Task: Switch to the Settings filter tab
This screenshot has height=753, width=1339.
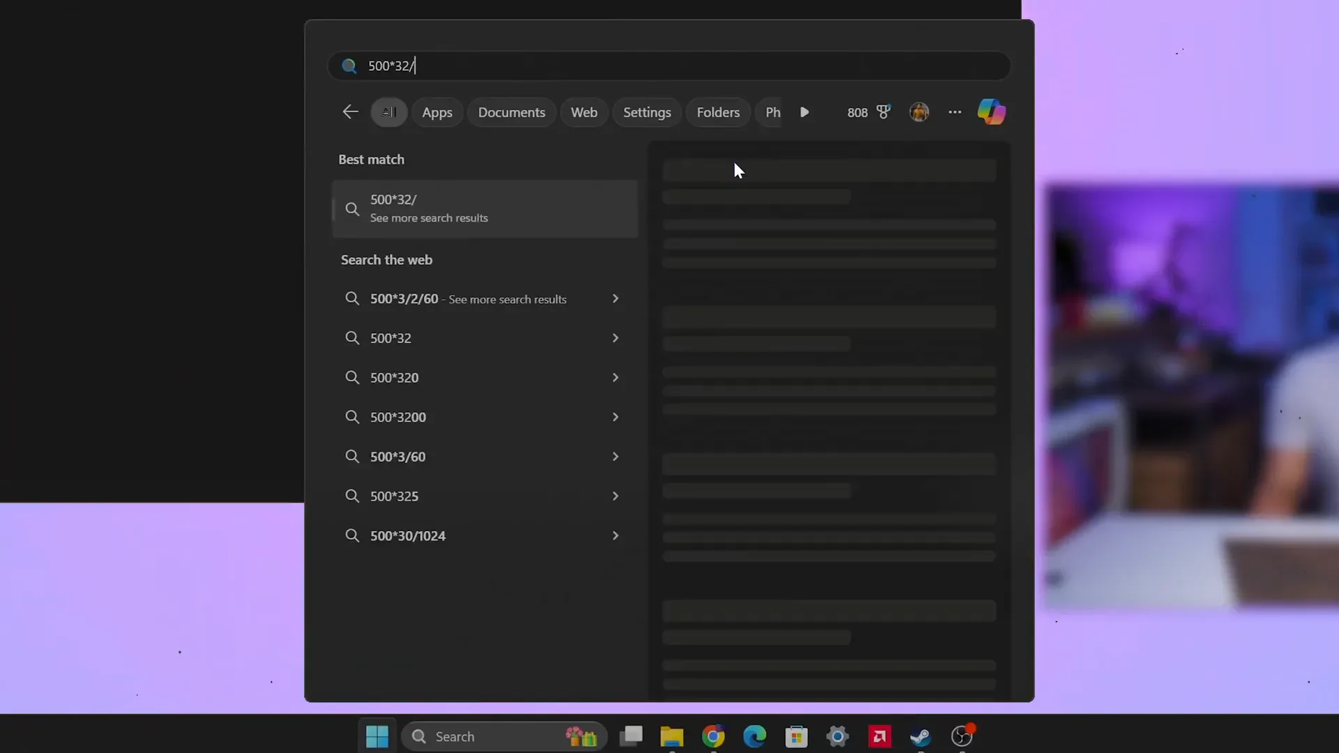Action: 647,112
